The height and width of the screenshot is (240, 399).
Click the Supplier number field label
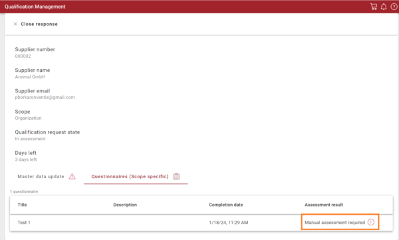35,49
